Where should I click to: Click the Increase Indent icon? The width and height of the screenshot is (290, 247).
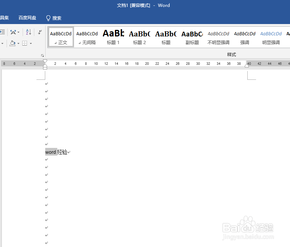3,32
